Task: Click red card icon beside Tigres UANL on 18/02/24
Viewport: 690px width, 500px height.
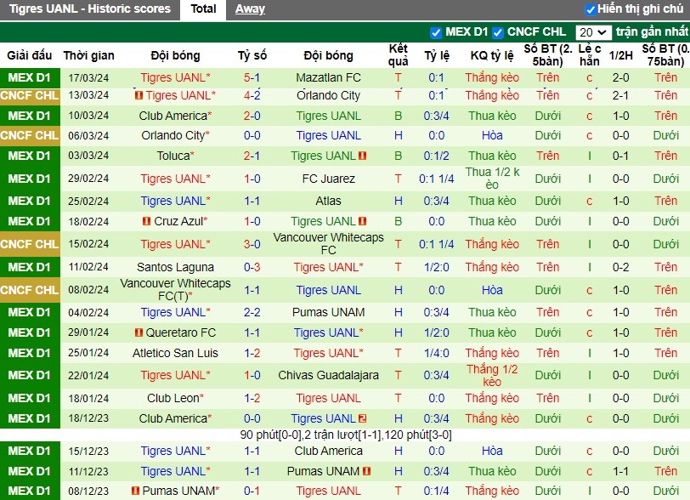Action: click(x=363, y=221)
